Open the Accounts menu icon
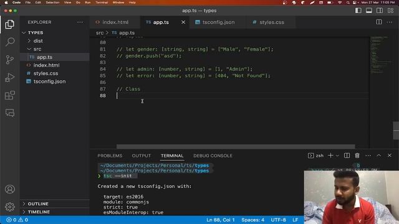This screenshot has width=399, height=224. [10, 189]
